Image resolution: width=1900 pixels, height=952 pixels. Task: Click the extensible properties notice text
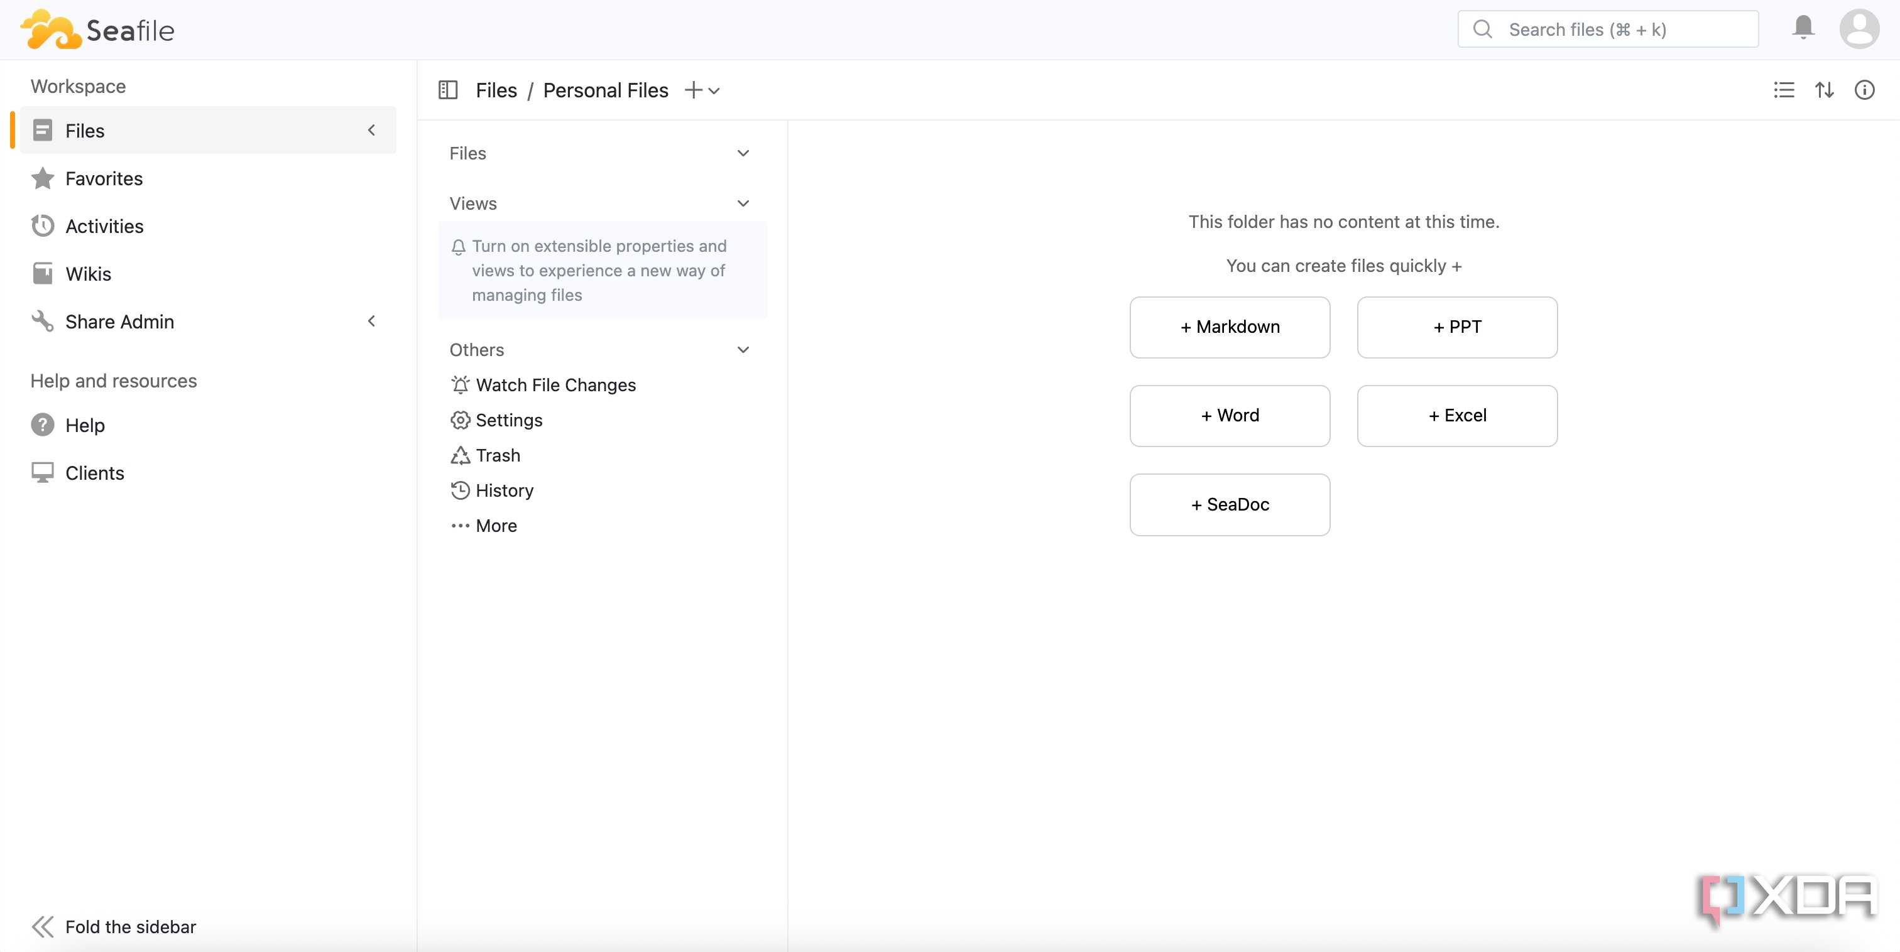coord(599,270)
